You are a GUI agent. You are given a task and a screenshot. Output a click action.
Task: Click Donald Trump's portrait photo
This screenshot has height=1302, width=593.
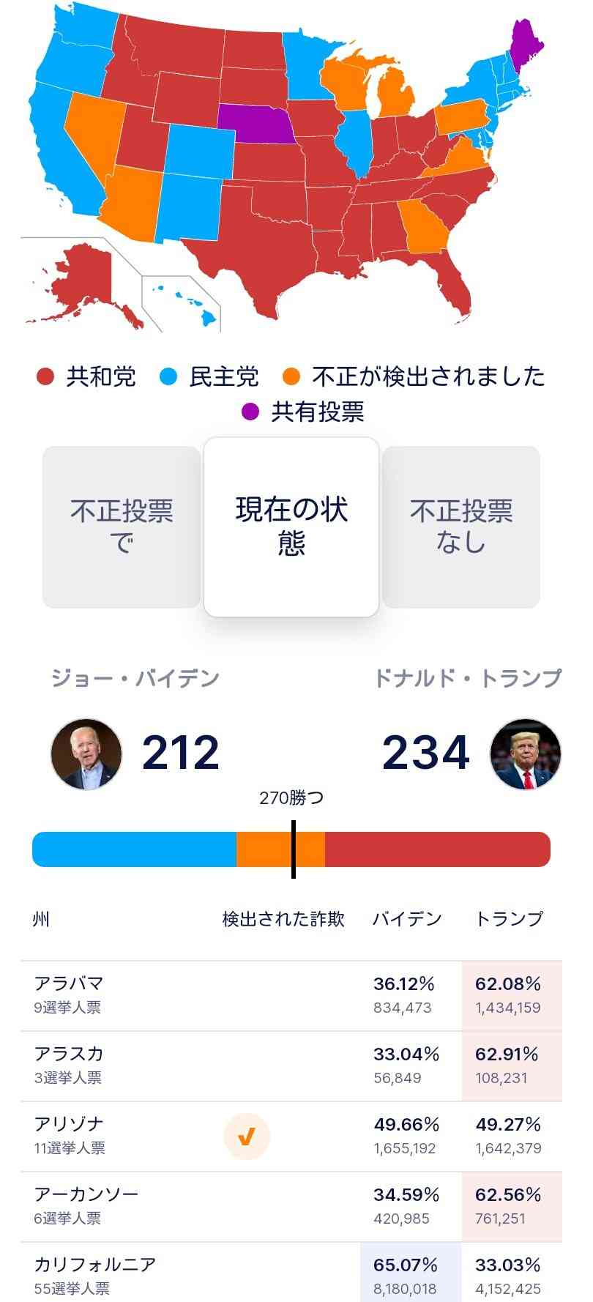pos(525,754)
